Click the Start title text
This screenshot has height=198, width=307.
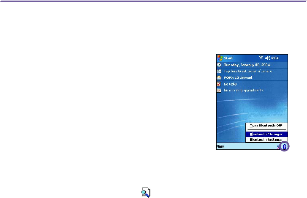(x=228, y=58)
